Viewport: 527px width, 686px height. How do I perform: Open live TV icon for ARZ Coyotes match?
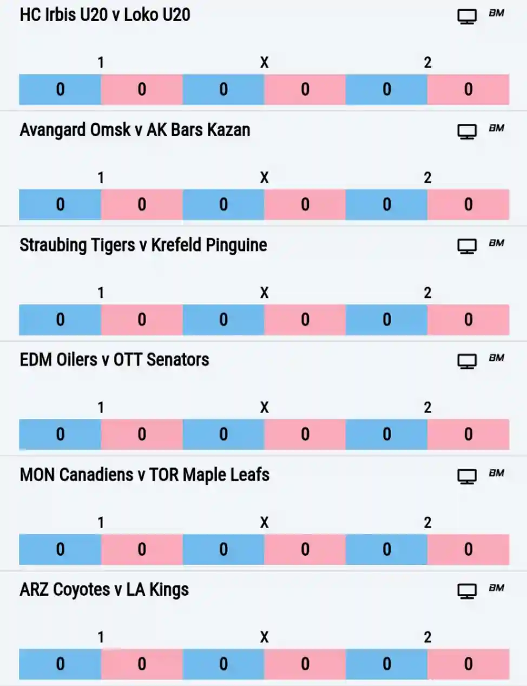click(467, 591)
